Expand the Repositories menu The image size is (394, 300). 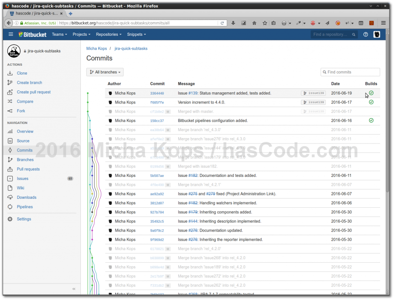109,34
